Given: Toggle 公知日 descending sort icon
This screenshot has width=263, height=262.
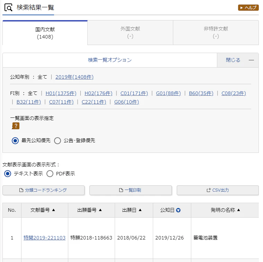Looking at the screenshot, I should [178, 210].
